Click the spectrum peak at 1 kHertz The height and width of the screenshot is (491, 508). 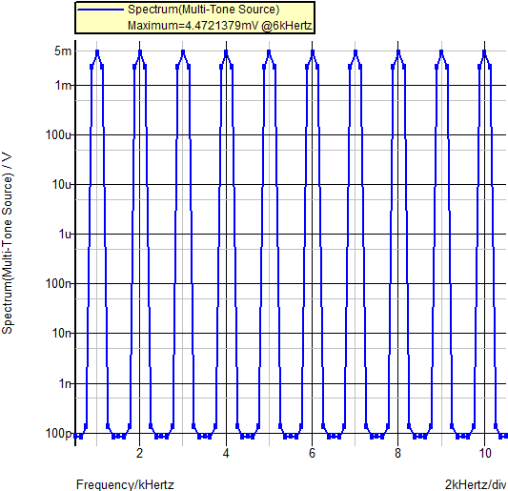97,51
